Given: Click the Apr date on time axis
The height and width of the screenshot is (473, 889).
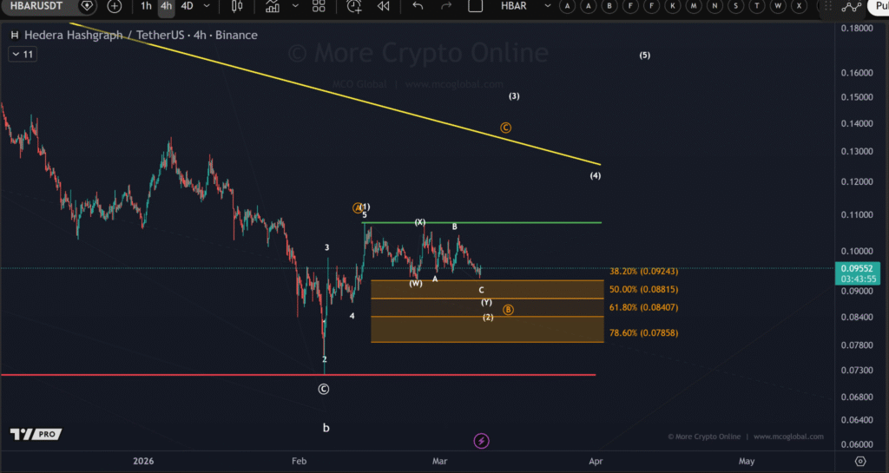Looking at the screenshot, I should (x=596, y=461).
